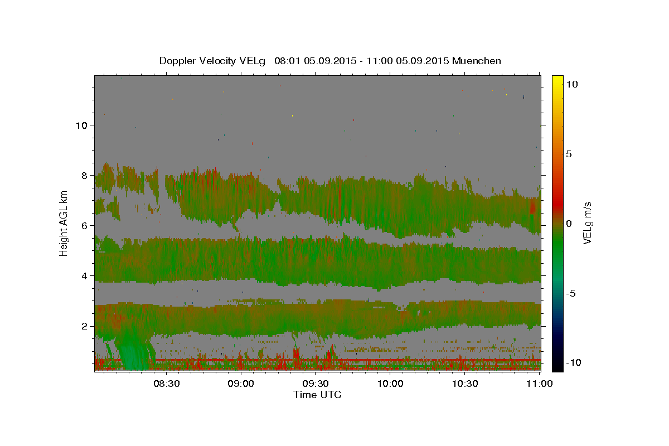Click the '09:30' time axis label
This screenshot has height=446, width=669.
316,384
